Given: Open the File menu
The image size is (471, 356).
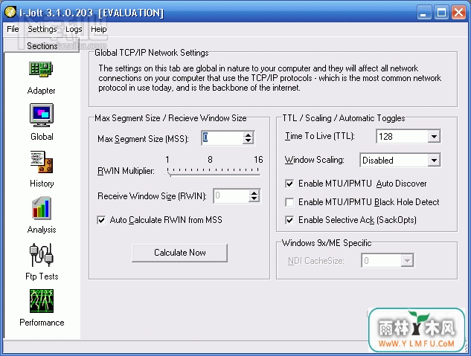Looking at the screenshot, I should coord(13,29).
